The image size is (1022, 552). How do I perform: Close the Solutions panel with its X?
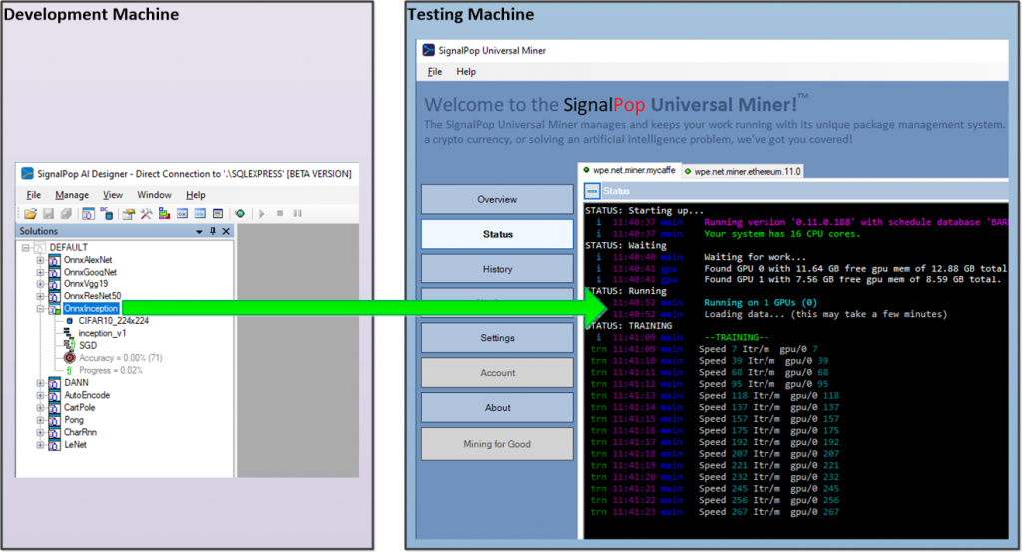pyautogui.click(x=226, y=231)
